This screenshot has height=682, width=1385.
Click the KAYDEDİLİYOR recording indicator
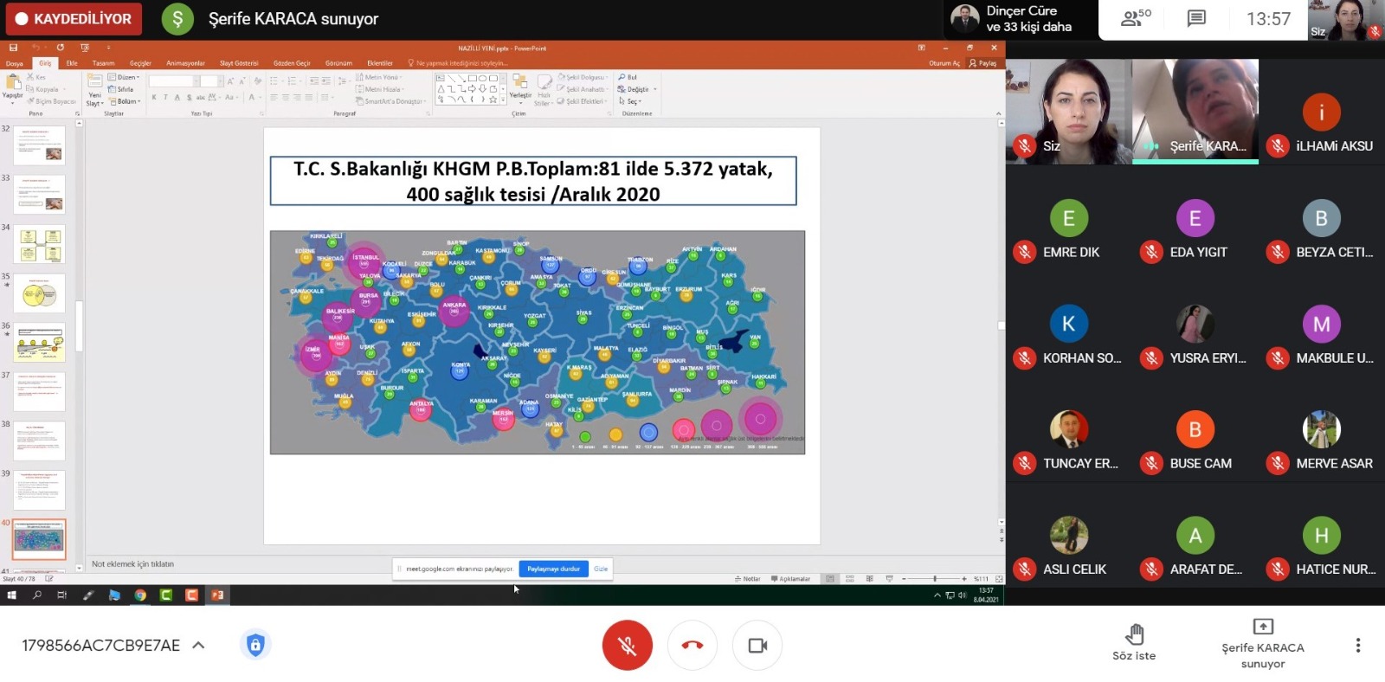[x=74, y=18]
